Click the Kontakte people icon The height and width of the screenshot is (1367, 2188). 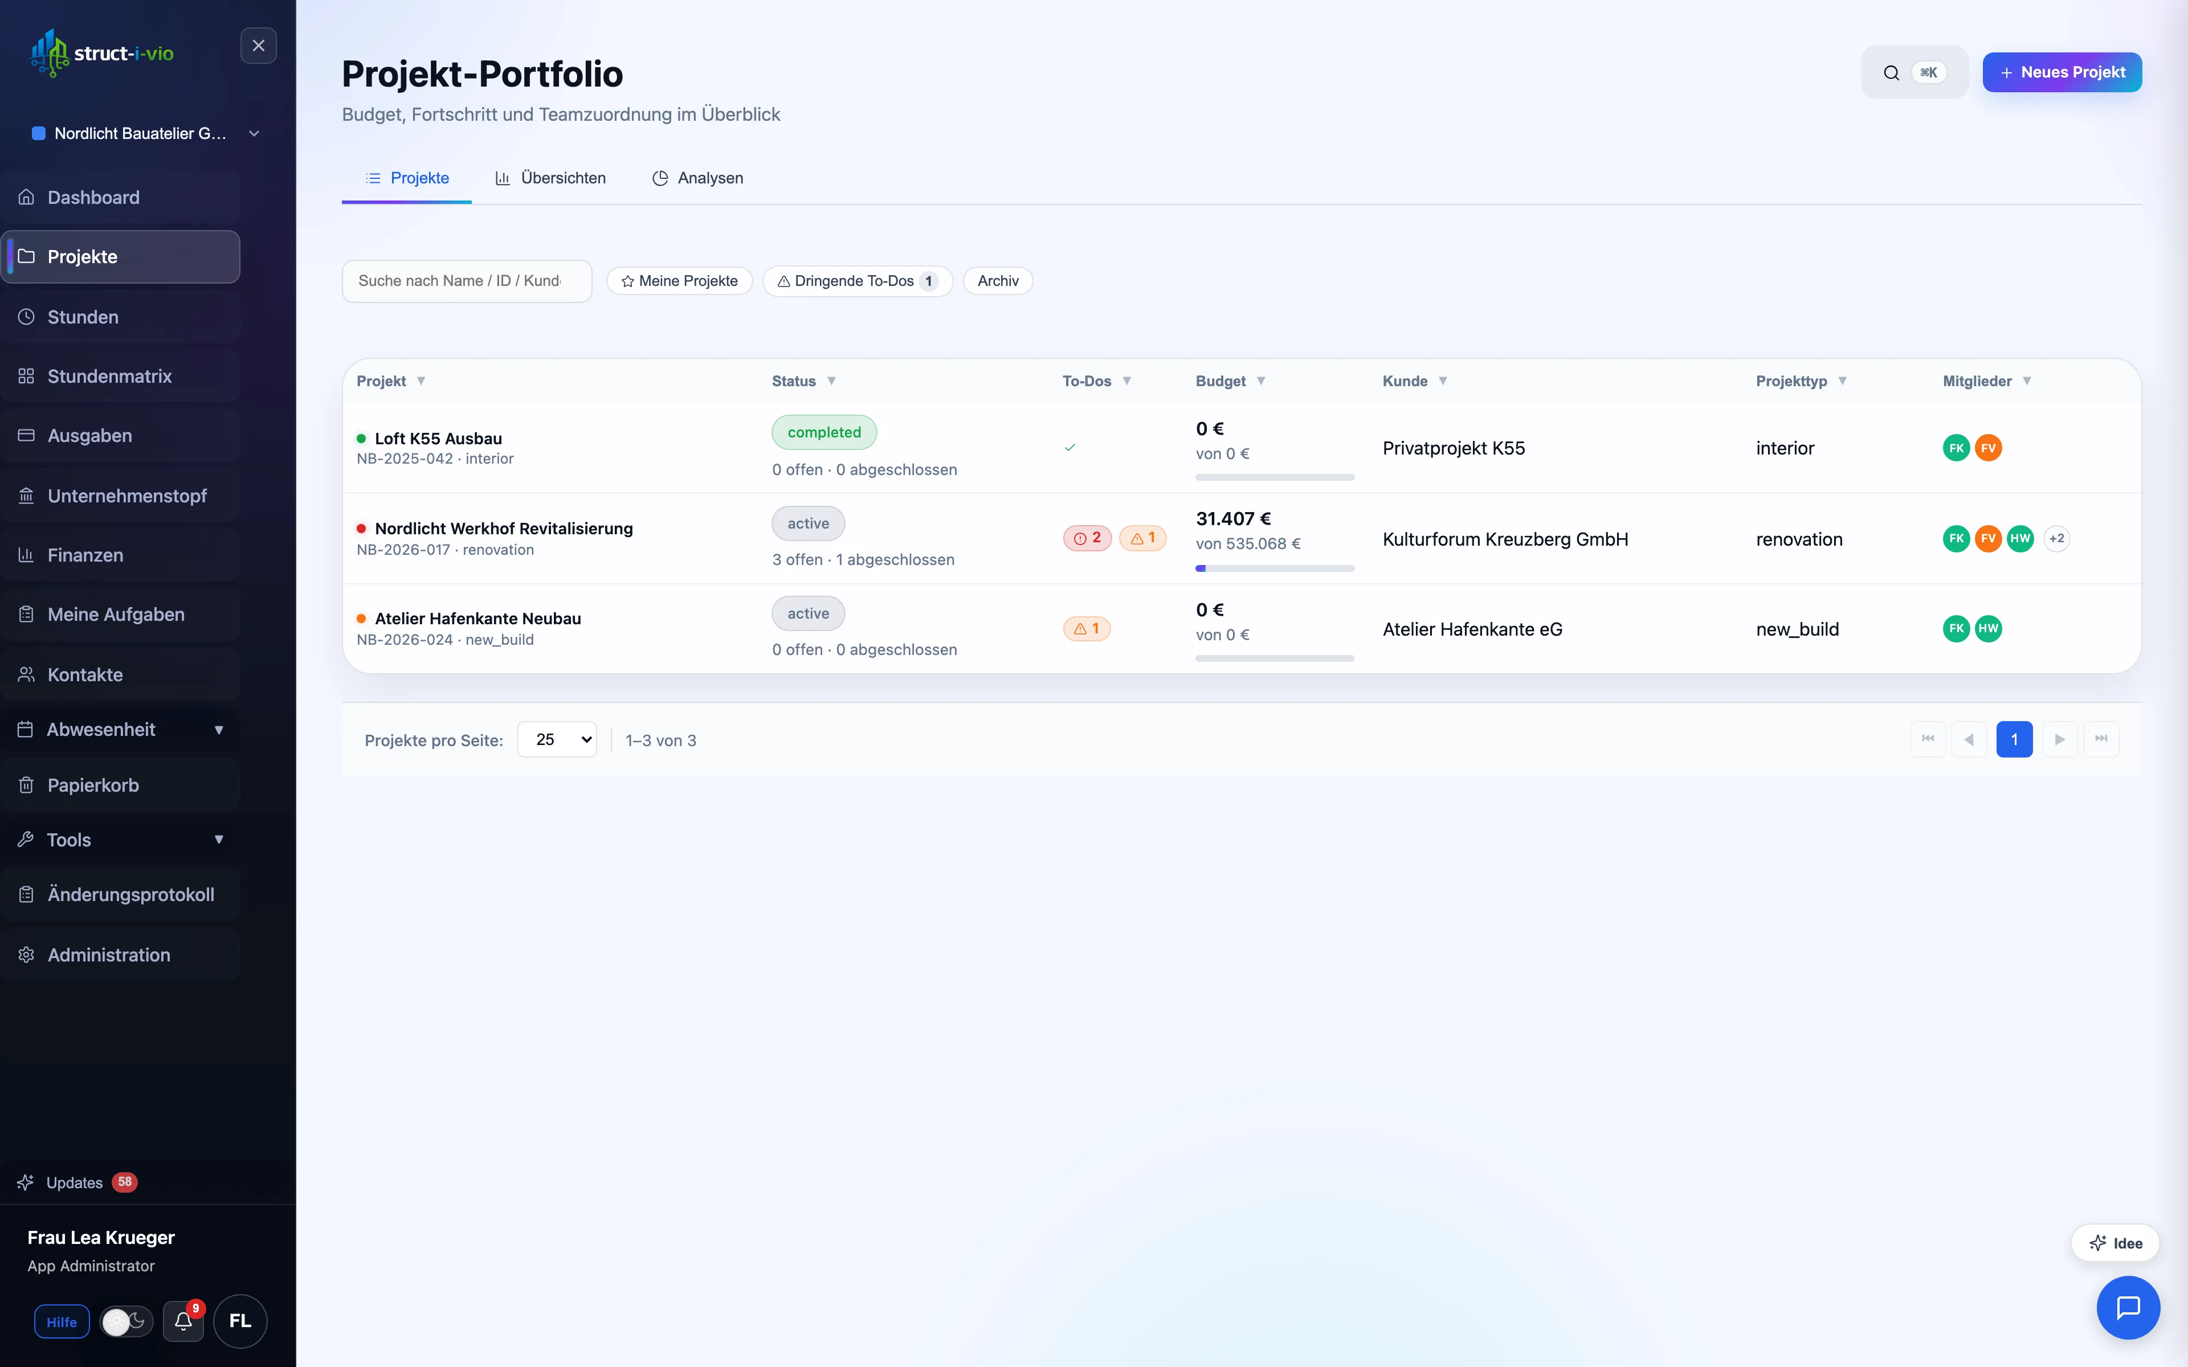[x=26, y=674]
